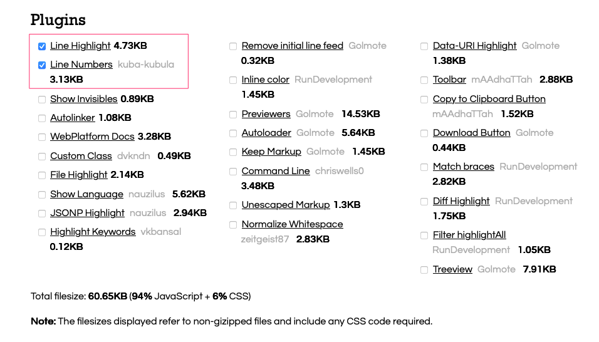Enable the Copy to Clipboard Button checkbox

pos(425,100)
